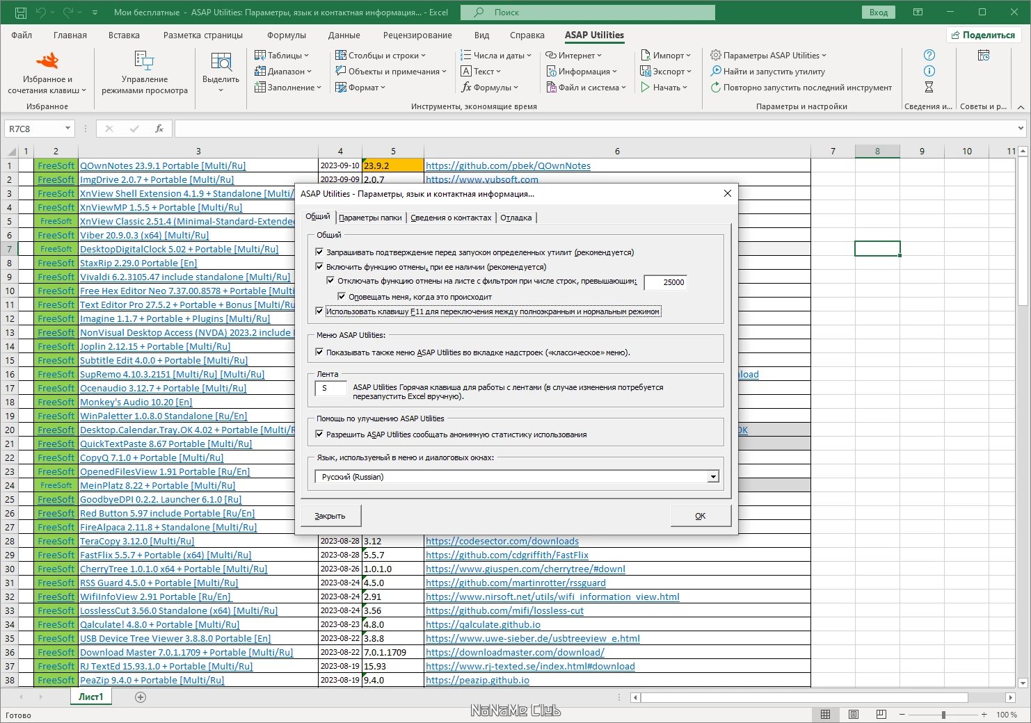Toggle Разрешить сообщать анонимную статистику checkbox
The width and height of the screenshot is (1031, 723).
[x=319, y=434]
